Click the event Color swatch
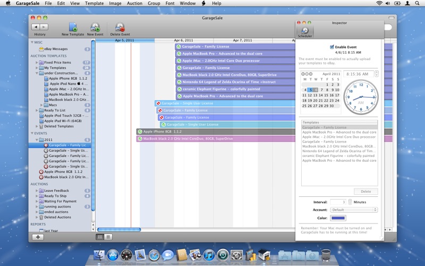 tap(338, 218)
